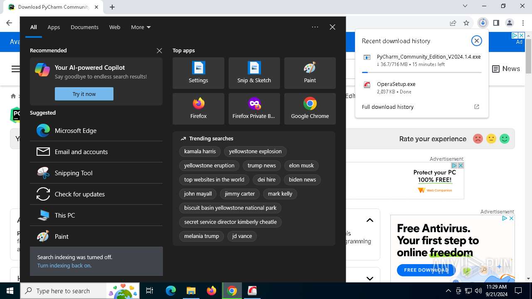Click jd vance trending chip
532x299 pixels.
[242, 236]
